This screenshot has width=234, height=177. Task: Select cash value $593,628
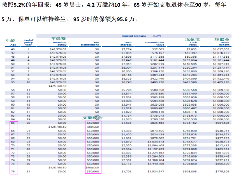pos(190,101)
